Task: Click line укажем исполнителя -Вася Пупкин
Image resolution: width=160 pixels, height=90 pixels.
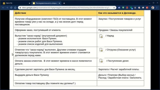Action: coord(37,38)
